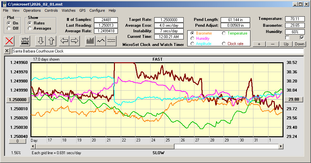Screen dimensions: 311x163
Task: Set Plot to Off
Action: [9, 28]
